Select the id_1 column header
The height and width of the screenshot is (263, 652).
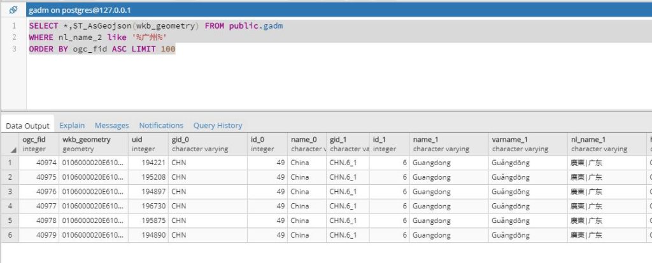389,144
